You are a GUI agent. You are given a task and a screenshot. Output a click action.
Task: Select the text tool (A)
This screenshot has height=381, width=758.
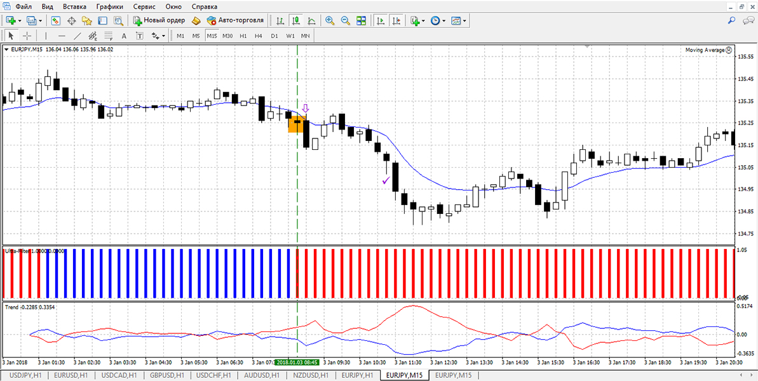(x=124, y=36)
